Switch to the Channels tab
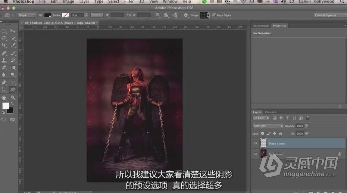The image size is (347, 193). (271, 112)
